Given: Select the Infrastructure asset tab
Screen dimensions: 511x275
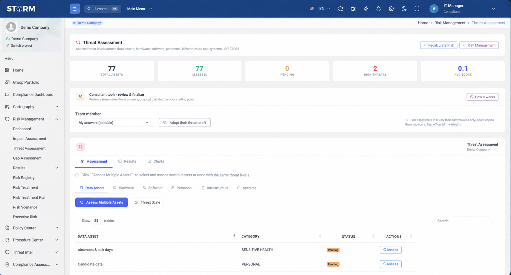Looking at the screenshot, I should 215,188.
